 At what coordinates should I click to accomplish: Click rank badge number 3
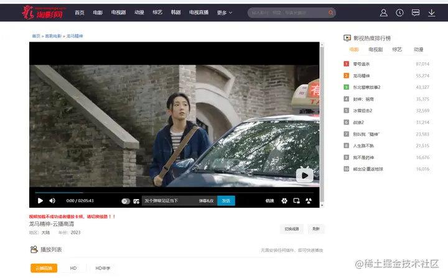346,87
